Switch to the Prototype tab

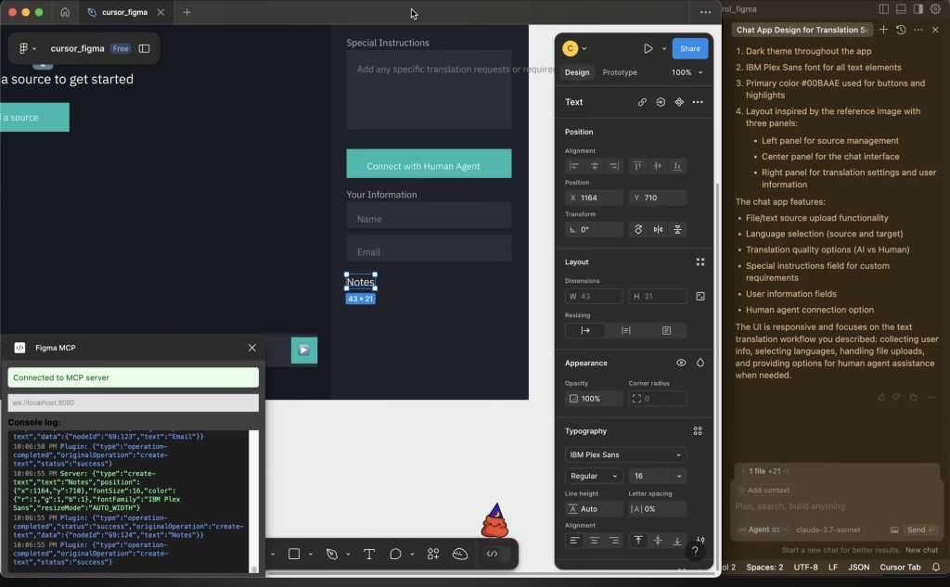[x=620, y=72]
